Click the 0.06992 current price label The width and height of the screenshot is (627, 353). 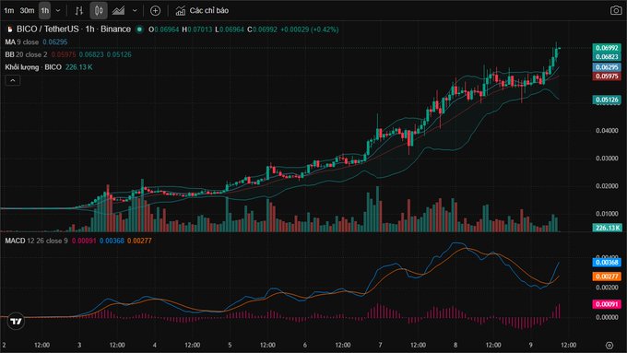pyautogui.click(x=607, y=48)
